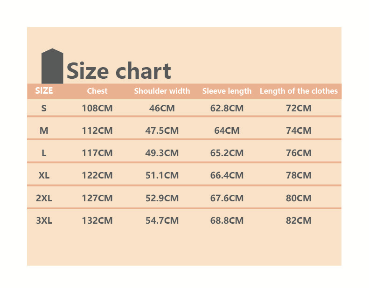
Task: Click the Shoulder width column header
Action: [x=162, y=91]
